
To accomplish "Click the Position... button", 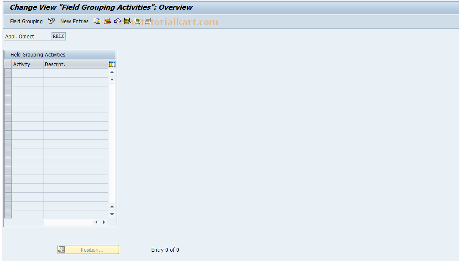I will coord(88,250).
